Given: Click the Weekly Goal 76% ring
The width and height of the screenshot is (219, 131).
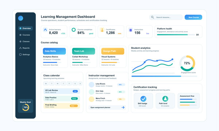Looking at the screenshot, I should pyautogui.click(x=26, y=107).
